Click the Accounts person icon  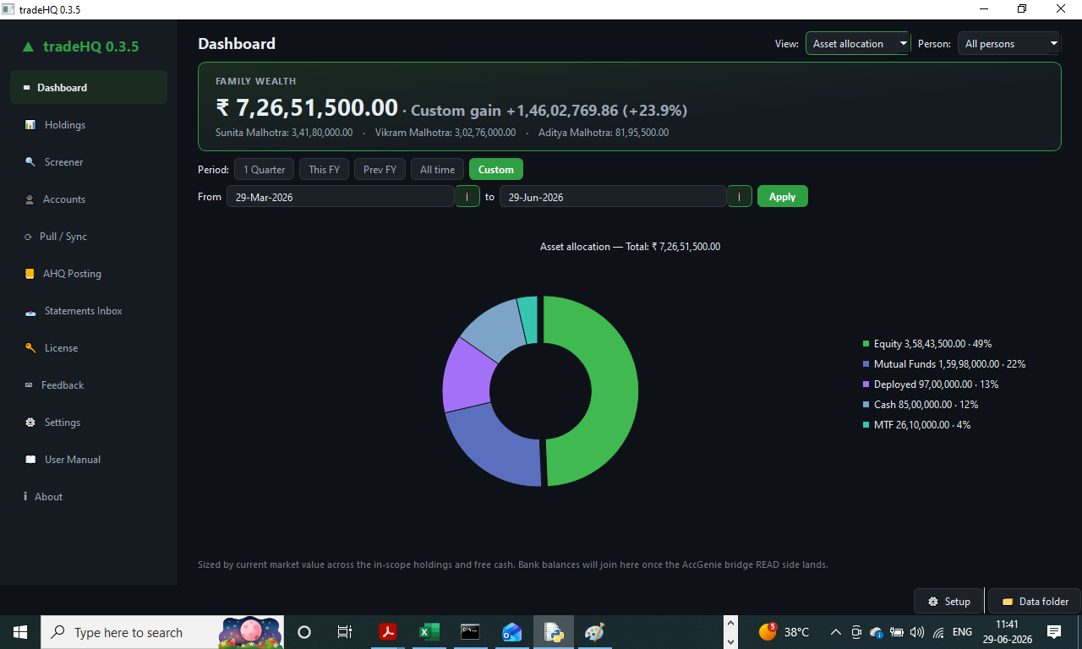point(29,199)
